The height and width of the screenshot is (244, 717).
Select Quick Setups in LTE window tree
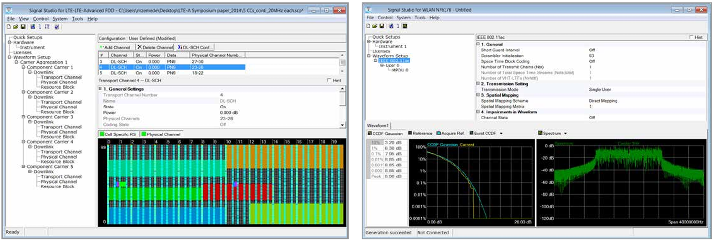(28, 37)
